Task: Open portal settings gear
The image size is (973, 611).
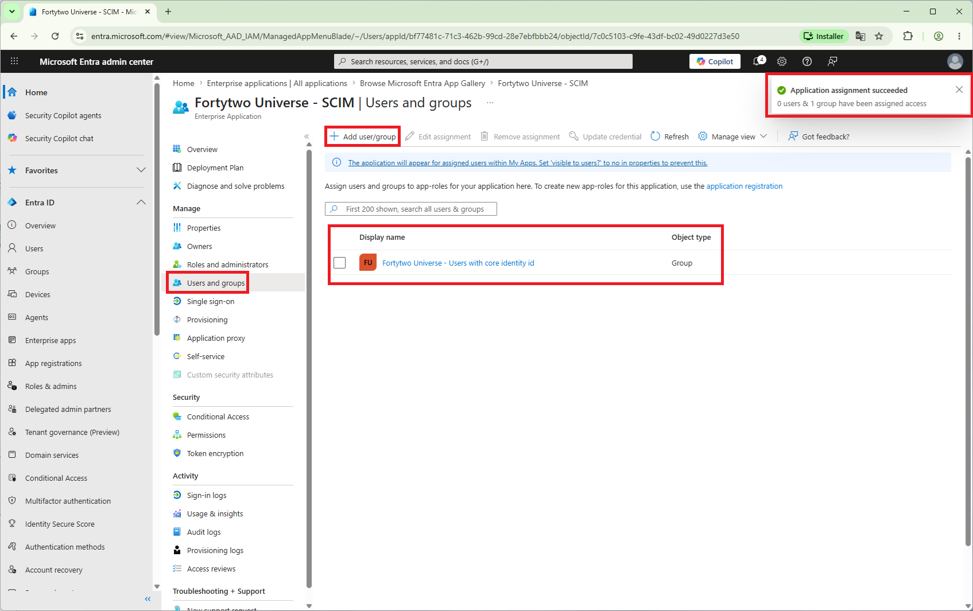Action: point(782,61)
